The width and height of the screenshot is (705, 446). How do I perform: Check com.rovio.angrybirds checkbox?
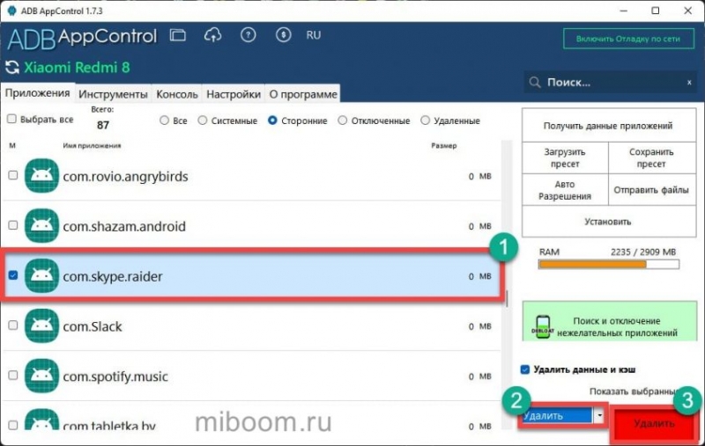[13, 175]
